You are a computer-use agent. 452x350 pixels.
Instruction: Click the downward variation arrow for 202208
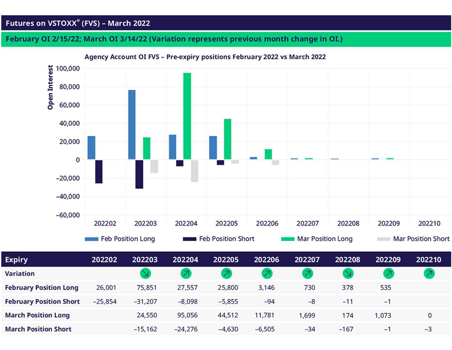348,274
